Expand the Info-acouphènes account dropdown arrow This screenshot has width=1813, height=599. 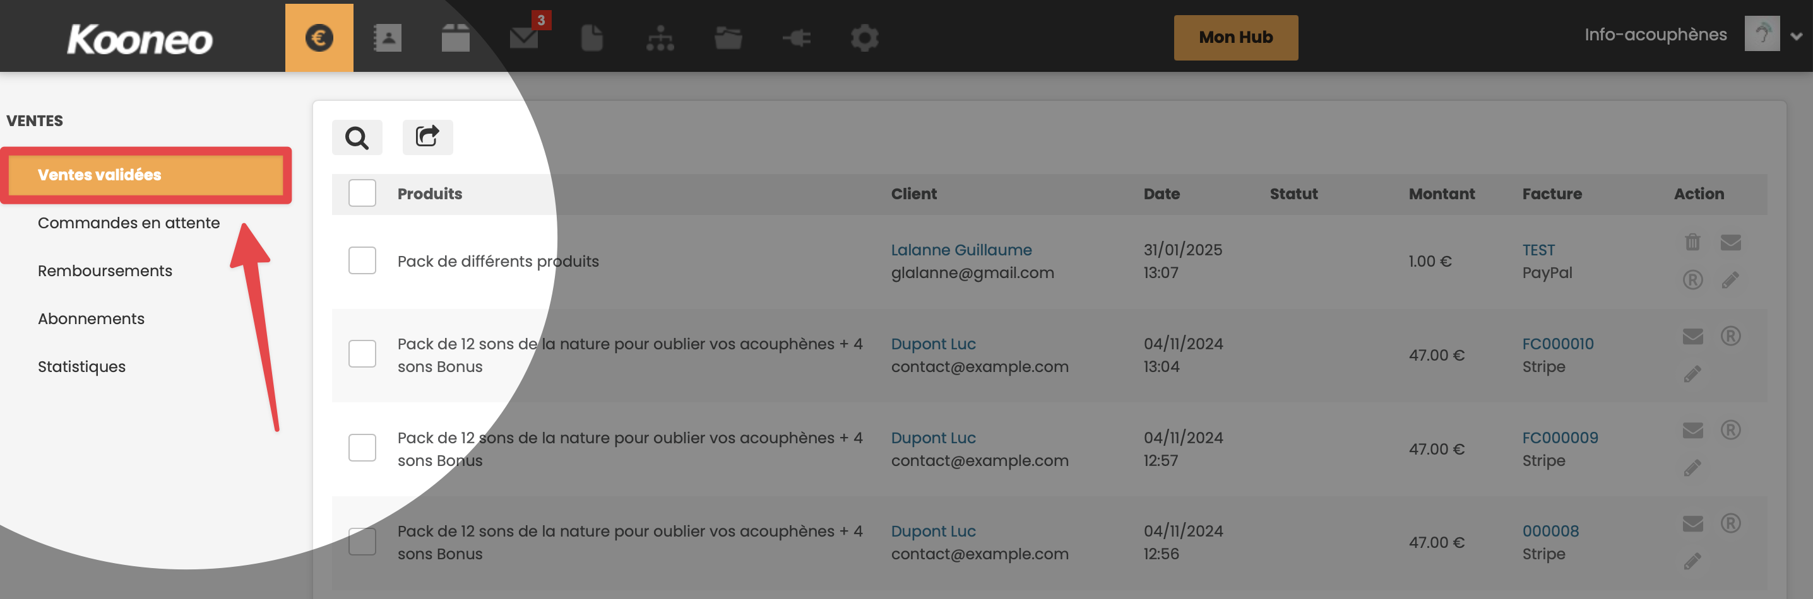coord(1796,37)
